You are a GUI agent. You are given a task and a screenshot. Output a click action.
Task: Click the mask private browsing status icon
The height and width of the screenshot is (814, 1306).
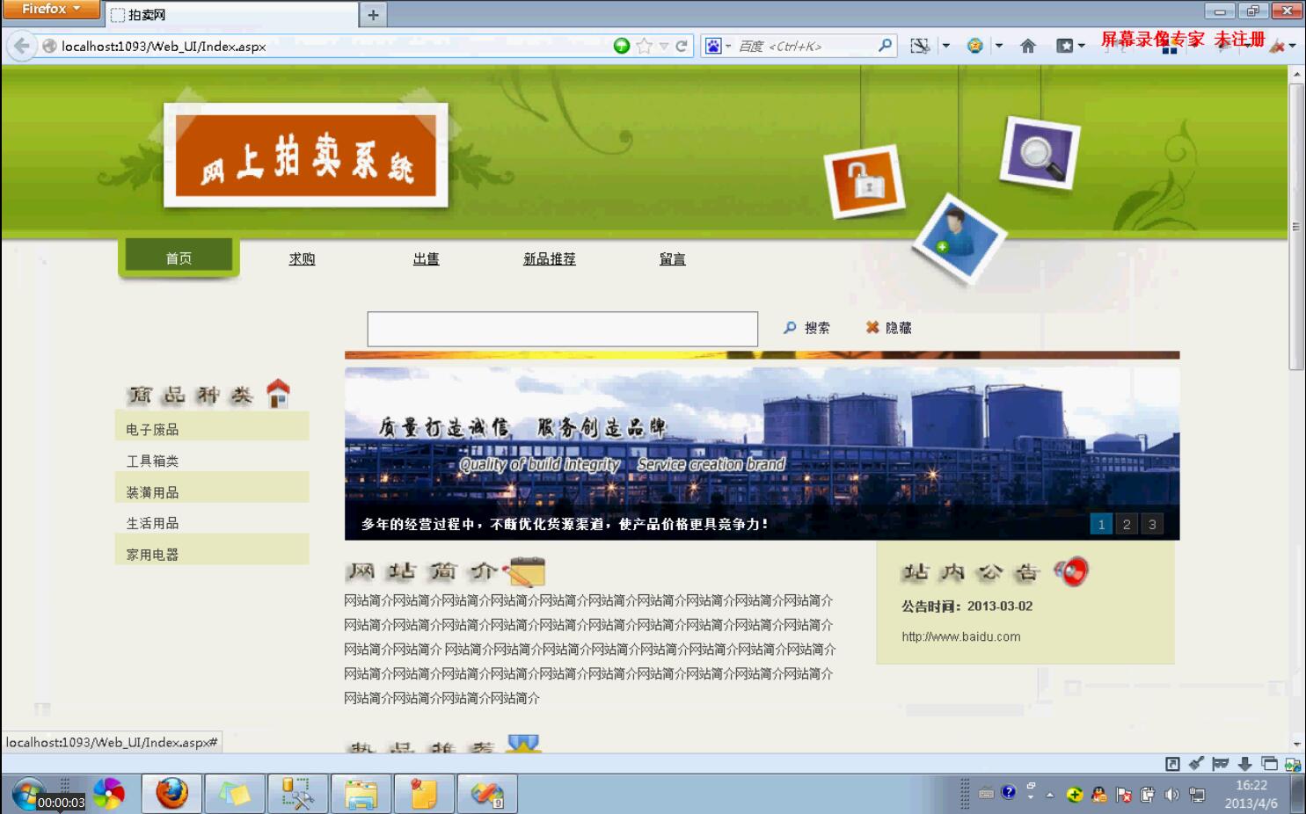1220,763
